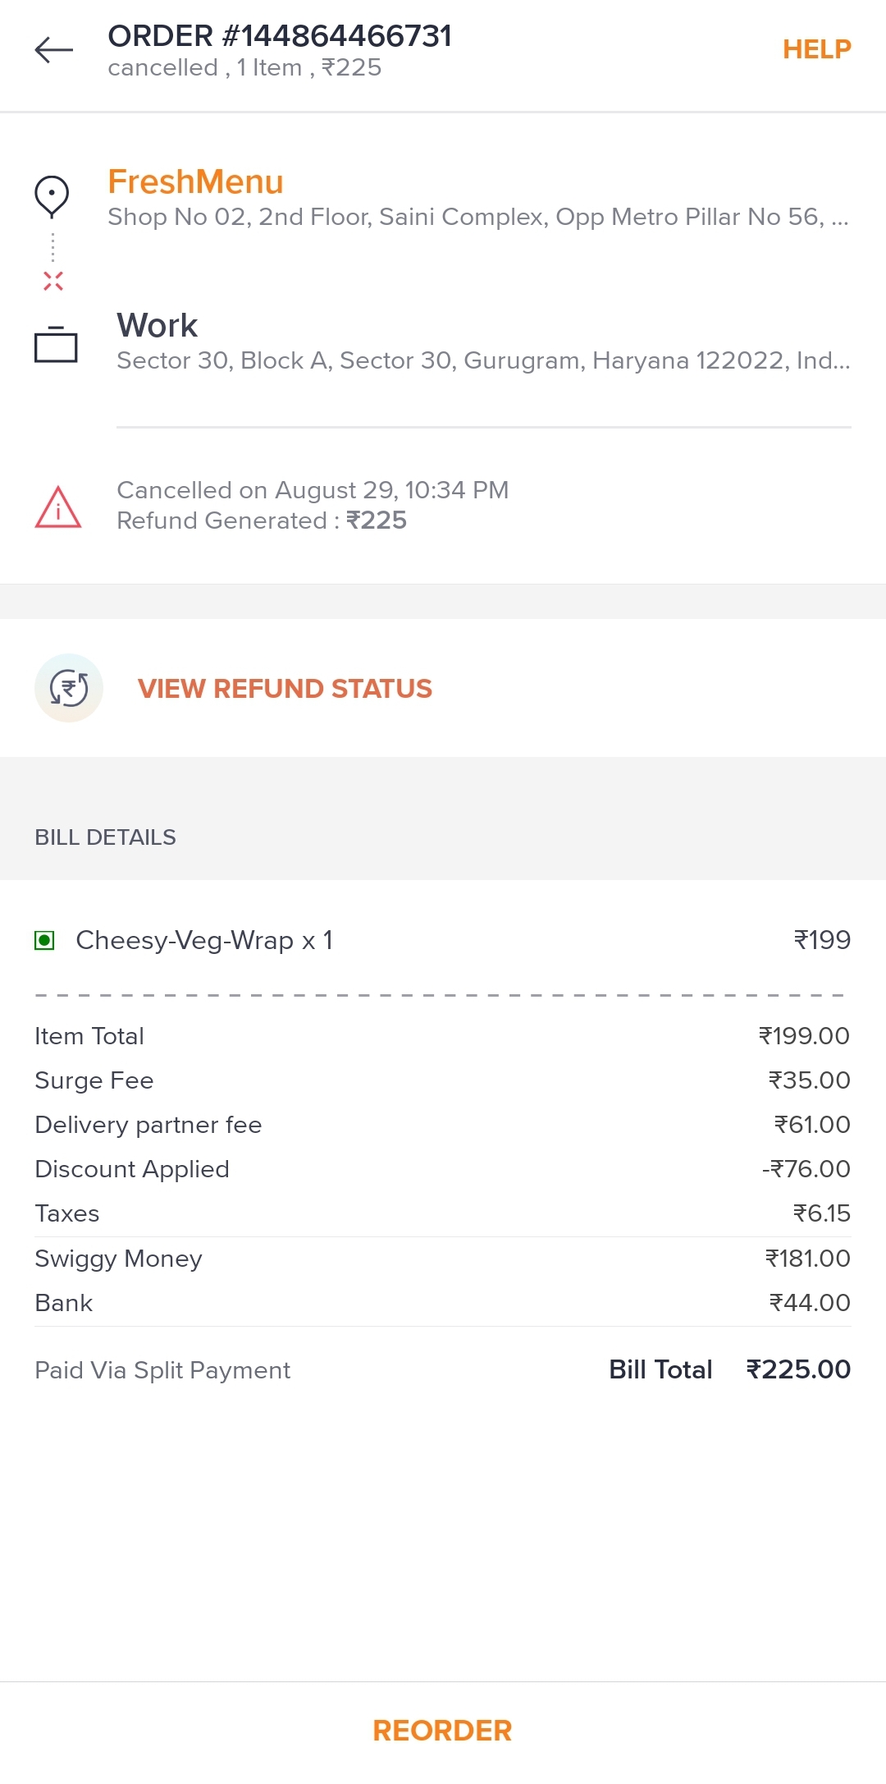Tap the Work briefcase icon
The height and width of the screenshot is (1784, 886).
tap(56, 344)
